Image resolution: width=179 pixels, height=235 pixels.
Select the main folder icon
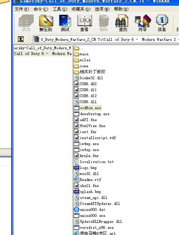tap(77, 54)
